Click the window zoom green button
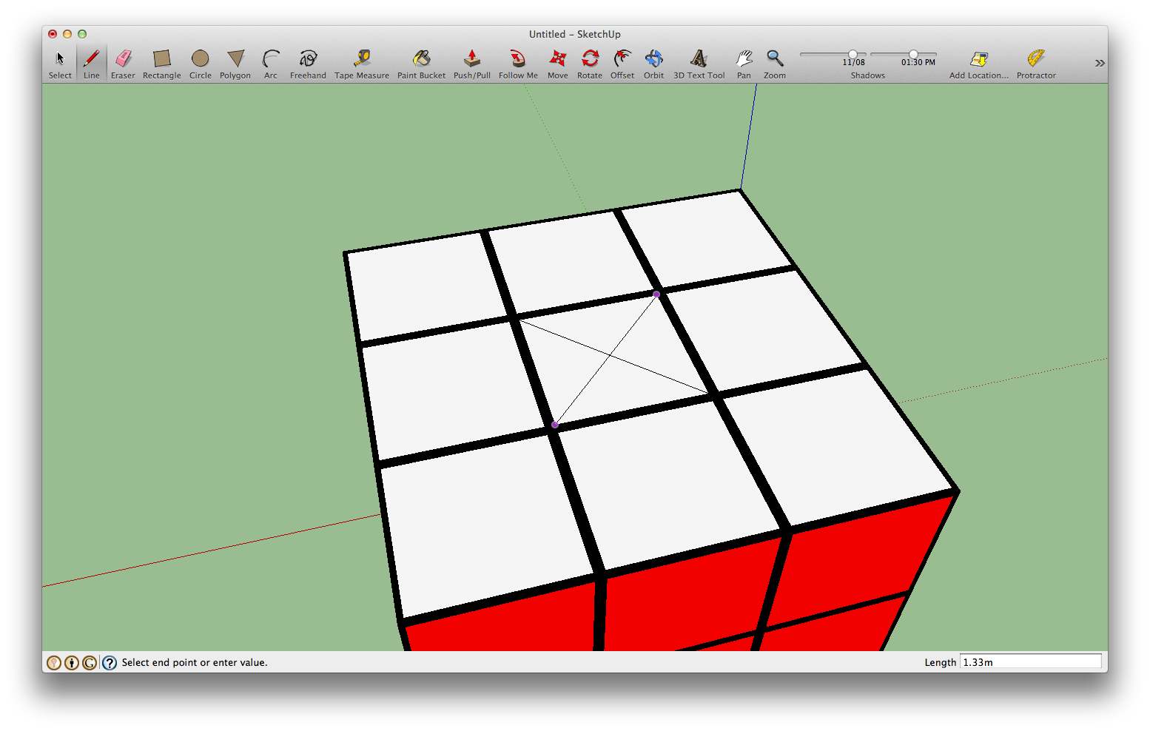1150x731 pixels. 82,34
